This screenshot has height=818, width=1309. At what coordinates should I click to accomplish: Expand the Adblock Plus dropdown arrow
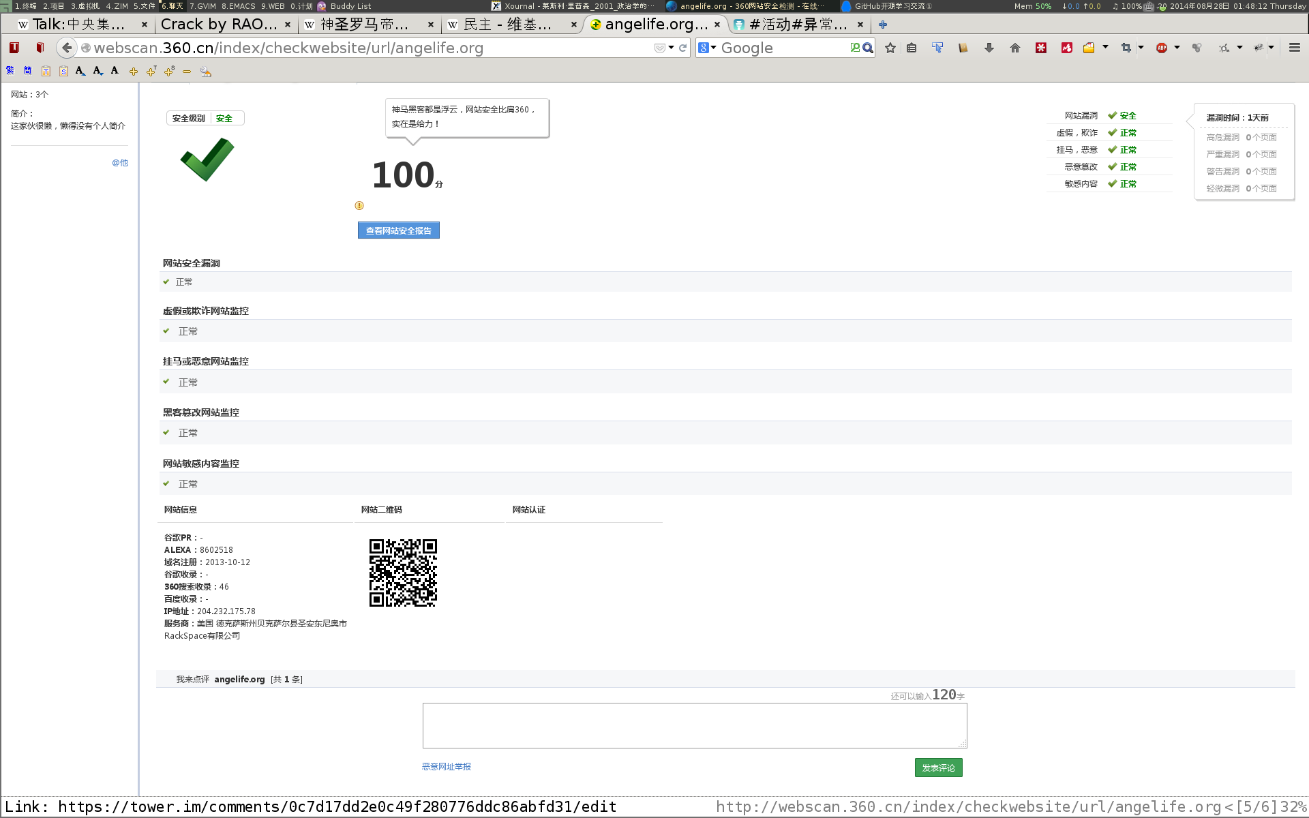1177,48
